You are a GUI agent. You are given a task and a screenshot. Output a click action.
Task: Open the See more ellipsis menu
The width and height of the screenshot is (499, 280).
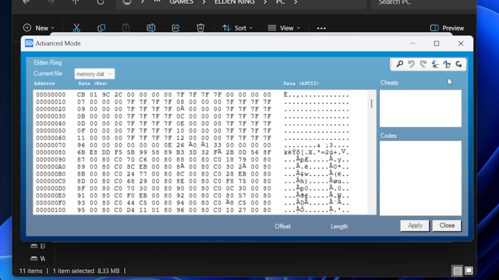pos(321,28)
